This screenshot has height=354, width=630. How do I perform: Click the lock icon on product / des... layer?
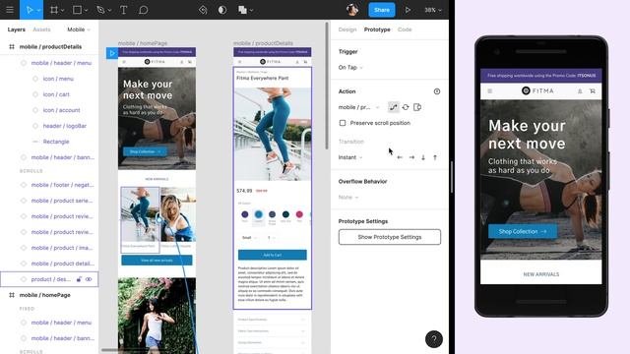[79, 279]
